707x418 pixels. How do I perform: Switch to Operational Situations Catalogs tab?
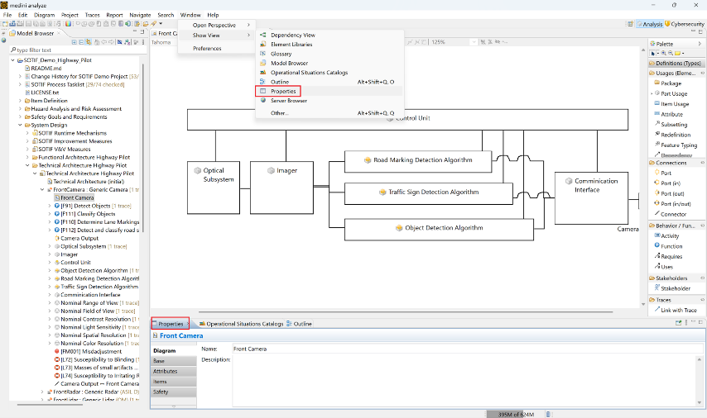click(241, 324)
